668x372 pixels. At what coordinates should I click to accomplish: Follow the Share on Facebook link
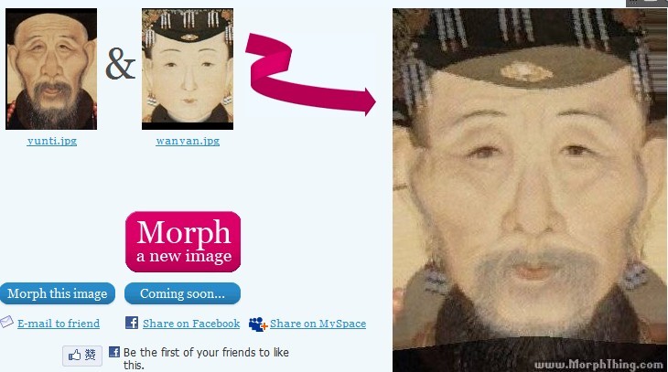(x=191, y=324)
